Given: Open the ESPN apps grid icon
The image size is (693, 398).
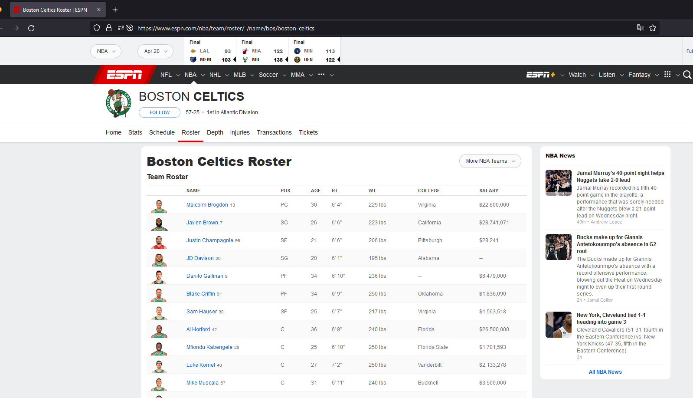Looking at the screenshot, I should (667, 74).
